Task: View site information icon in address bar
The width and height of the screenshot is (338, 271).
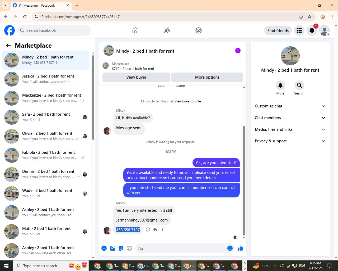Action: coord(36,17)
